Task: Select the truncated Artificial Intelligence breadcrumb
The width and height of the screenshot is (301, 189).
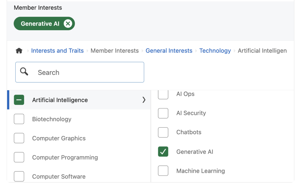Action: click(x=262, y=51)
